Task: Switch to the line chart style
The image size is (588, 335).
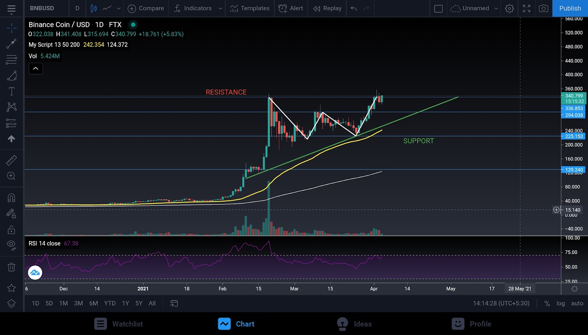Action: point(107,8)
